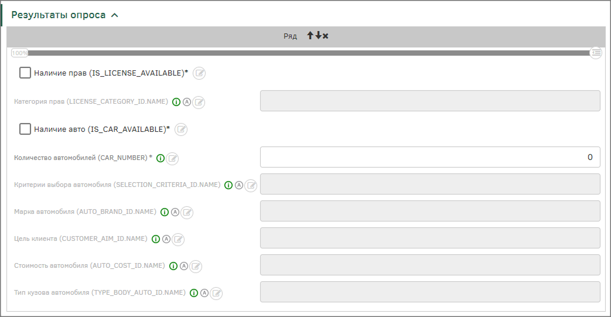Image resolution: width=611 pixels, height=317 pixels.
Task: Delete the row with the X icon
Action: 326,36
